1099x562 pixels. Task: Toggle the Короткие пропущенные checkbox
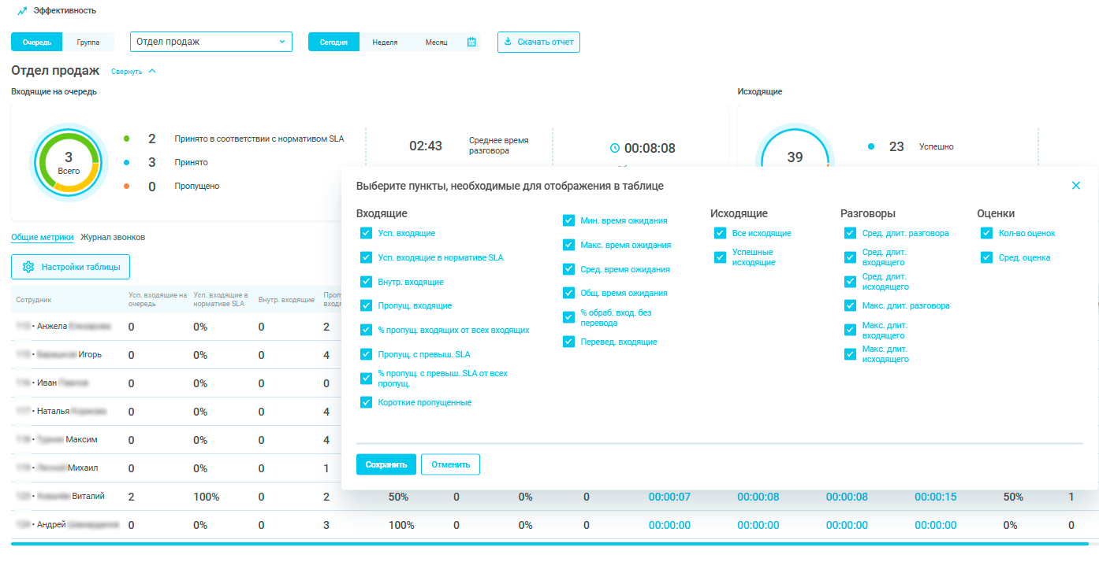tap(366, 402)
